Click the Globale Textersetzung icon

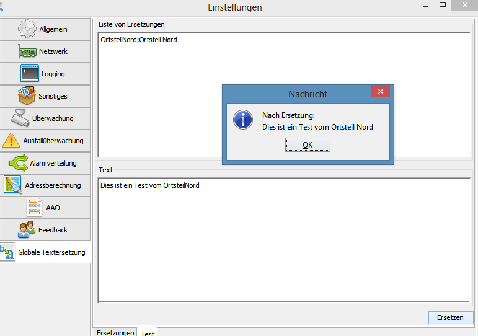coord(7,252)
